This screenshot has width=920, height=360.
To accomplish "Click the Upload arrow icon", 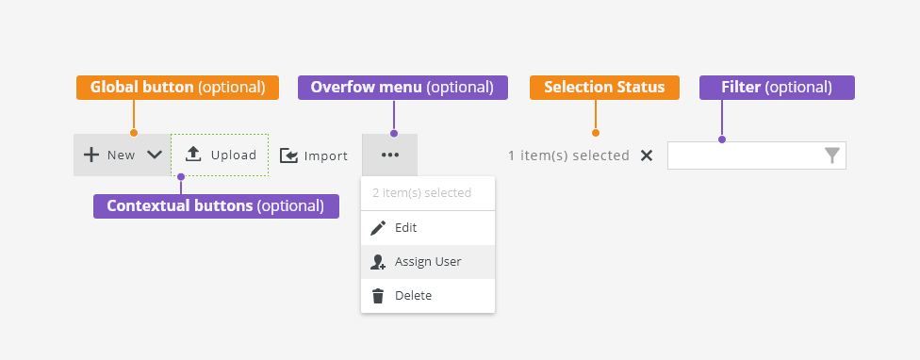I will 193,155.
